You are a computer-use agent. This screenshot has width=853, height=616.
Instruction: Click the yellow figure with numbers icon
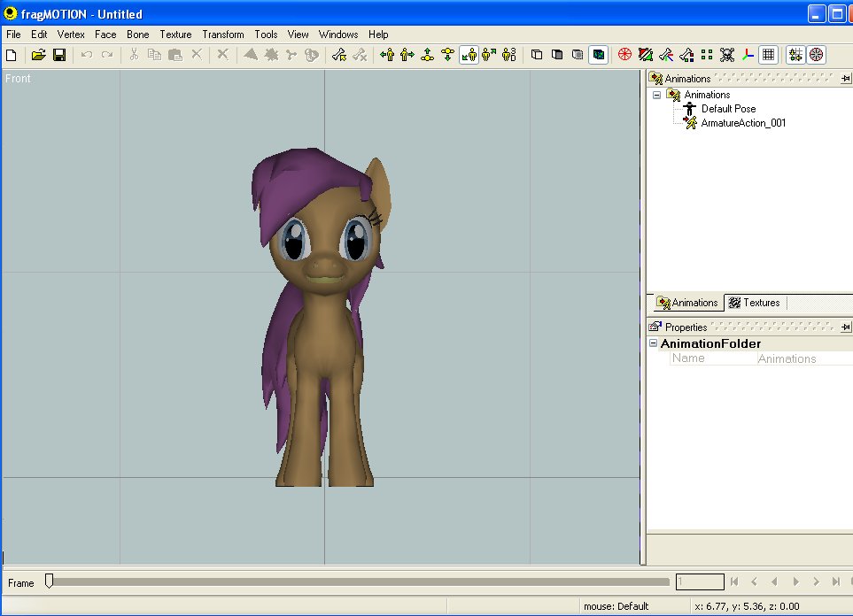tap(509, 55)
